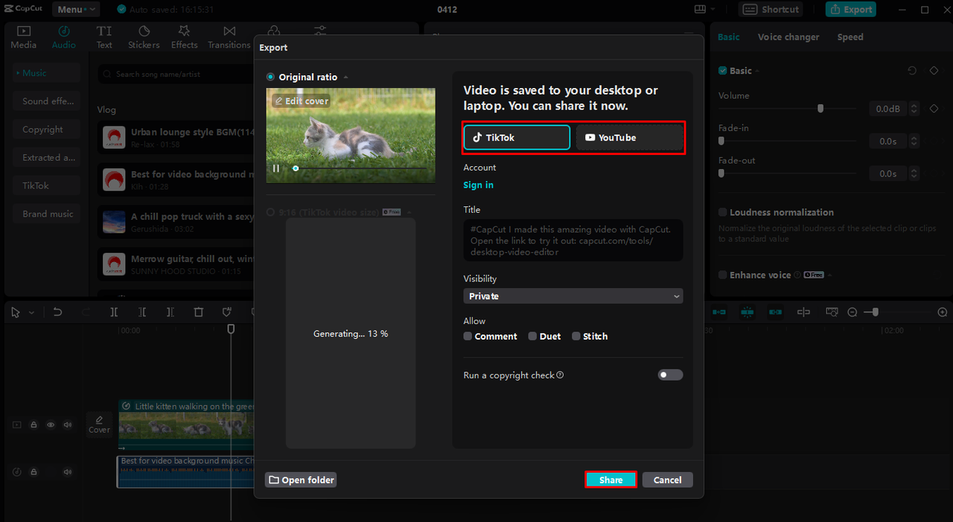953x522 pixels.
Task: Open the Stickers panel
Action: pos(144,36)
